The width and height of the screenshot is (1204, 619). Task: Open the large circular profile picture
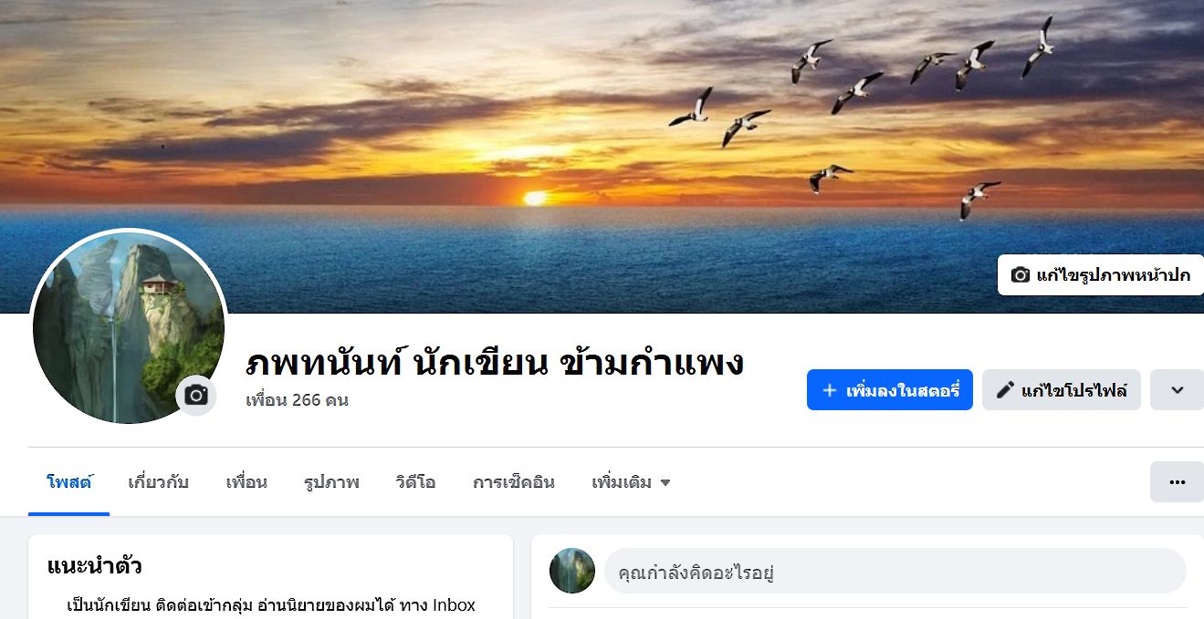tap(128, 326)
